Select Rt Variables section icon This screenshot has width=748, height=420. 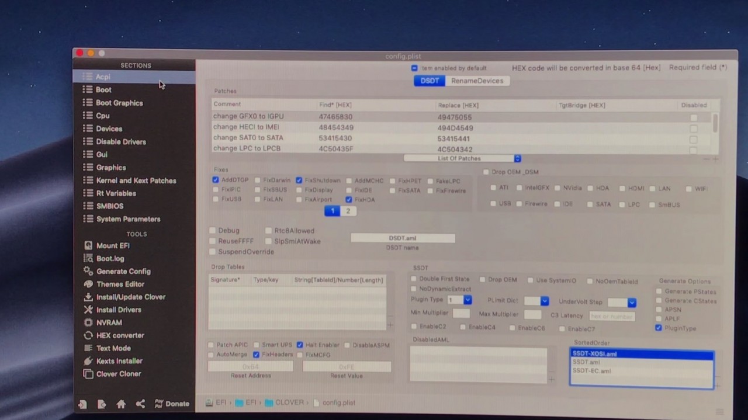[88, 193]
